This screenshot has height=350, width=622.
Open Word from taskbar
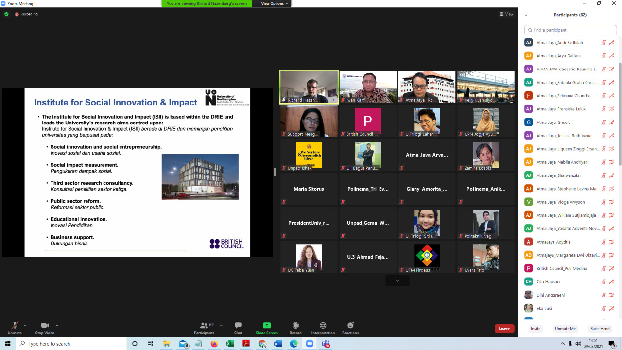278,344
